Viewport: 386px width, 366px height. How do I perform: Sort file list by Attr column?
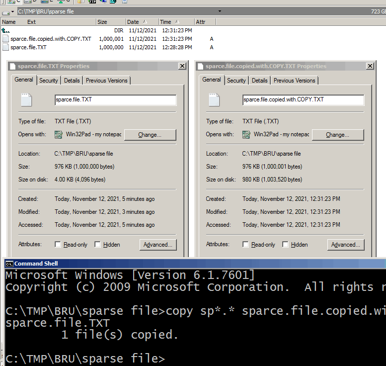point(205,22)
